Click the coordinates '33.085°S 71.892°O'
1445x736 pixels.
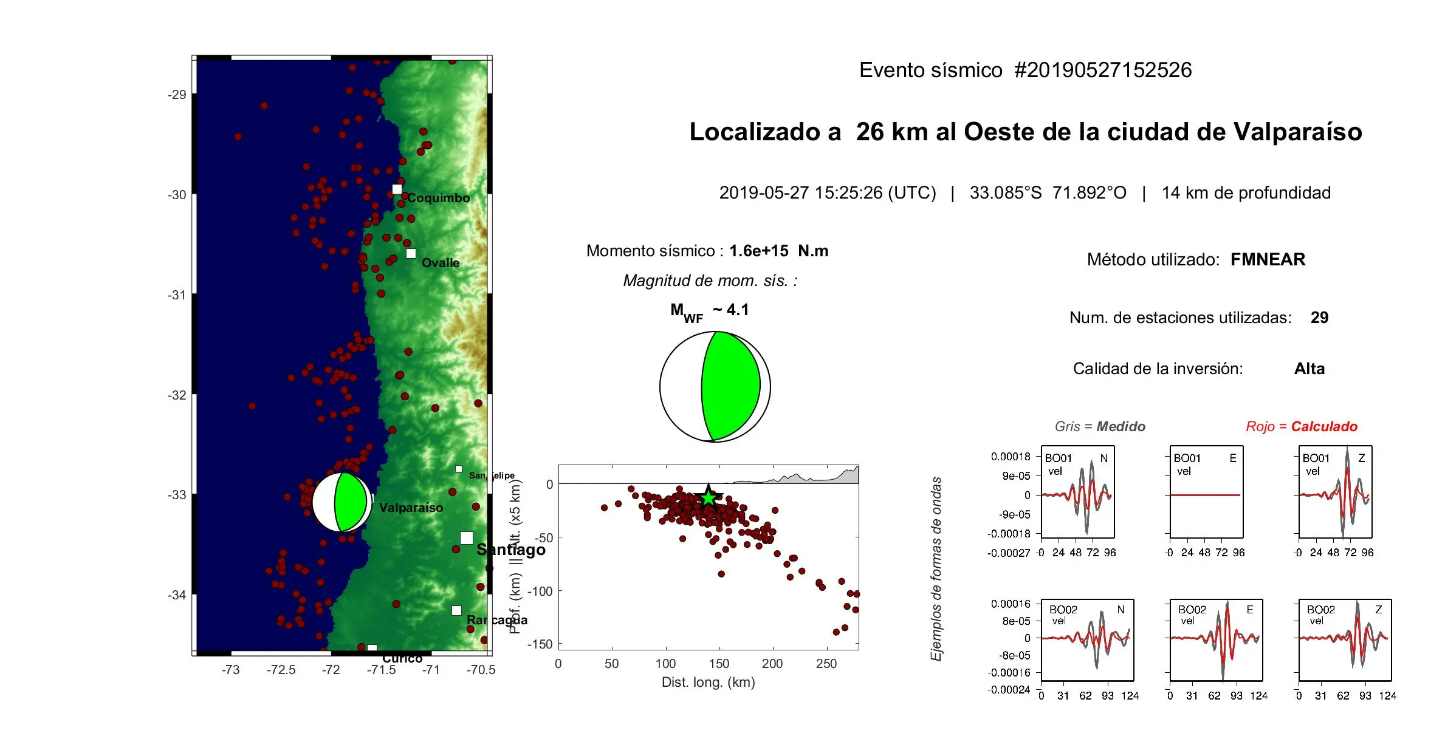tap(1048, 193)
